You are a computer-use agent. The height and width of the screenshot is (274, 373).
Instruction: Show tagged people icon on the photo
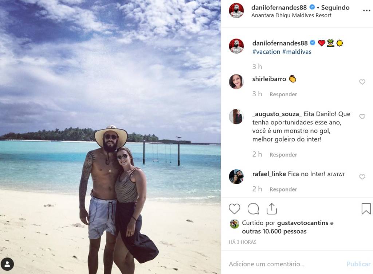(7, 264)
